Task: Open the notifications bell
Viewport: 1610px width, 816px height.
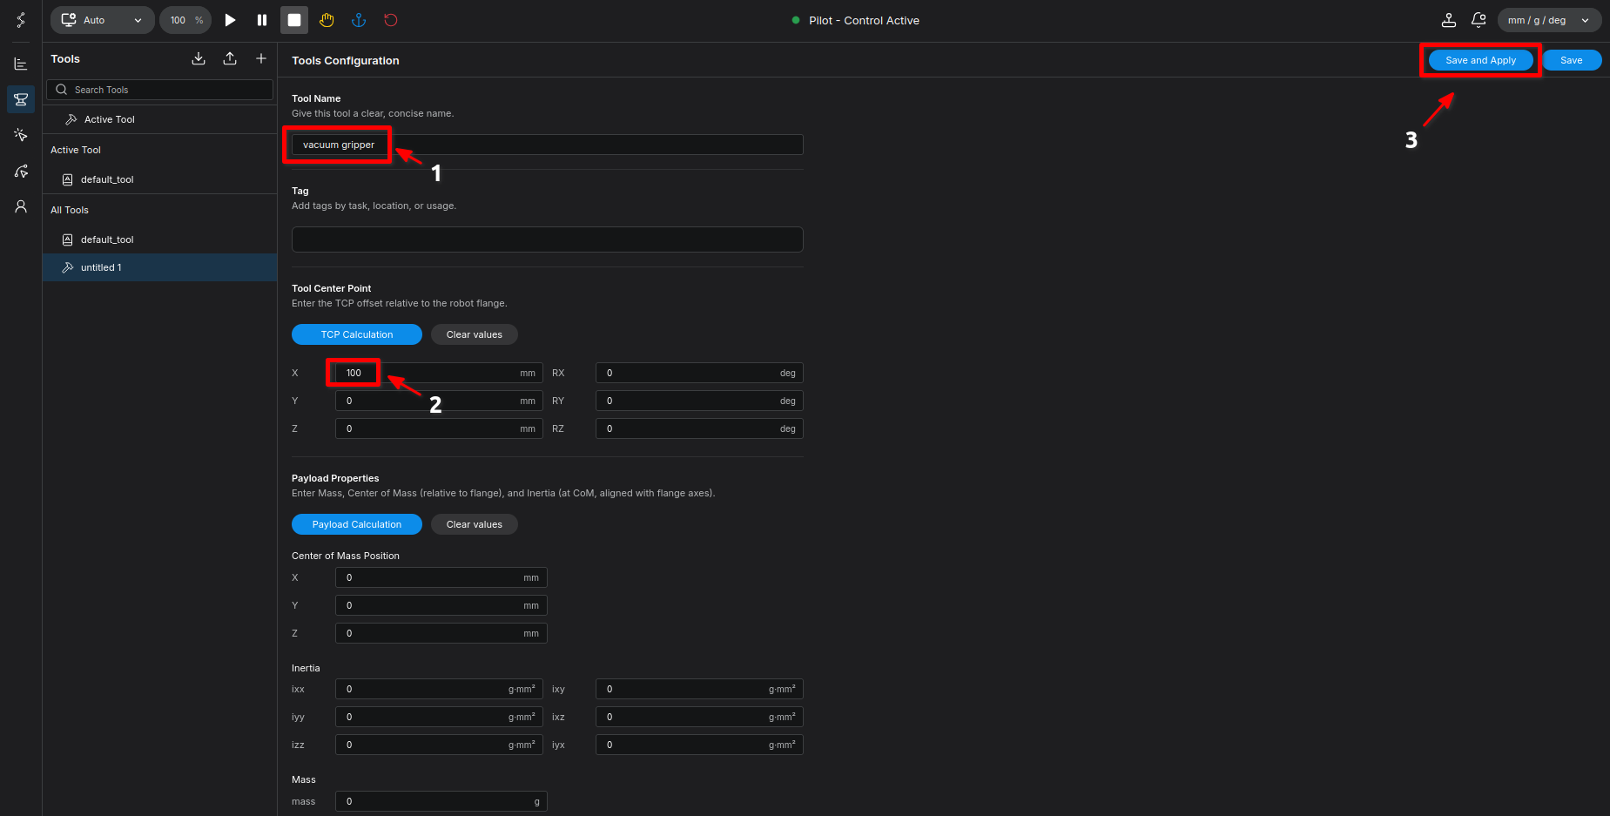Action: [1479, 20]
